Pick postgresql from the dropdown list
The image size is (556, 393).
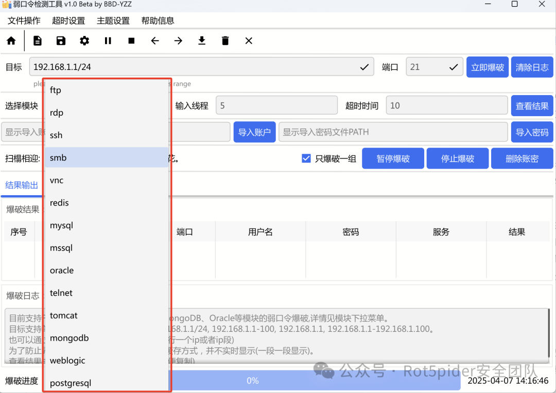(x=71, y=383)
